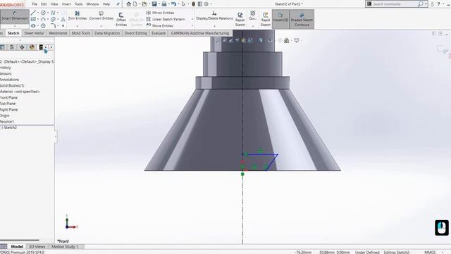Screen dimensions: 451x254
Task: Expand the Quick Snaps dropdown arrow
Action: [x=252, y=26]
